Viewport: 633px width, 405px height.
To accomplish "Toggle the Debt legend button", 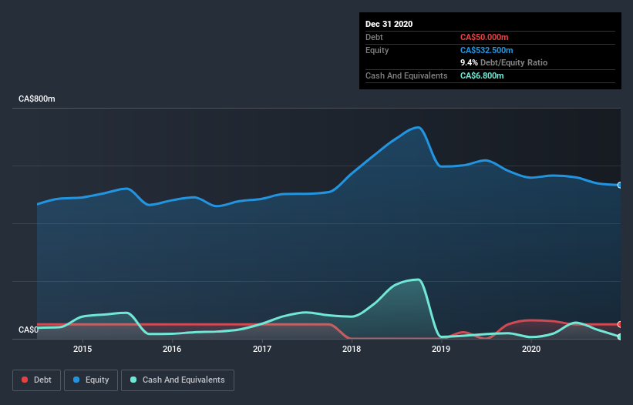I will [36, 380].
